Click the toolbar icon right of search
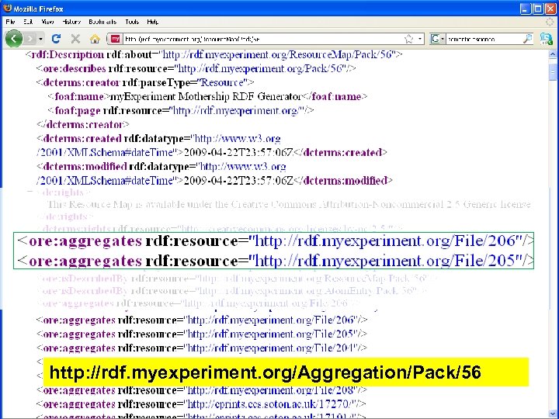 click(x=546, y=39)
